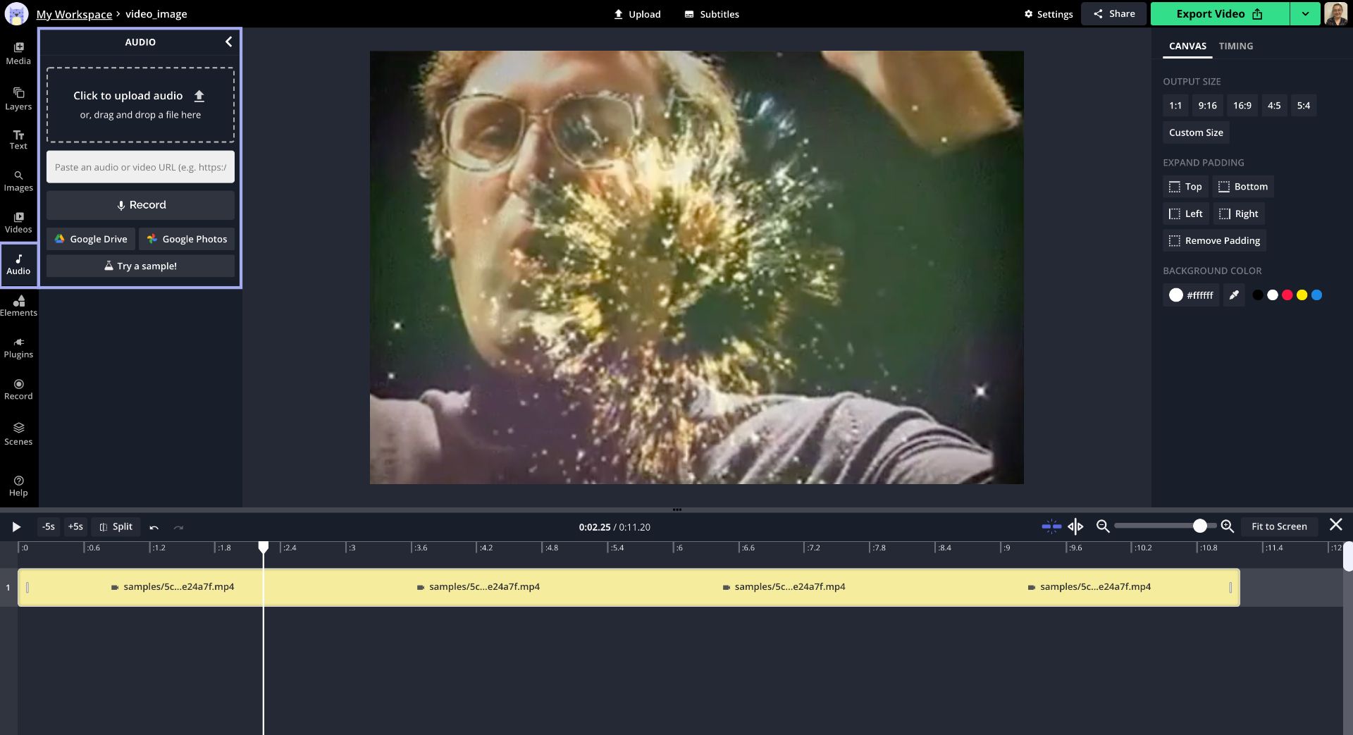Remove padding from the canvas
The height and width of the screenshot is (735, 1353).
[1214, 241]
